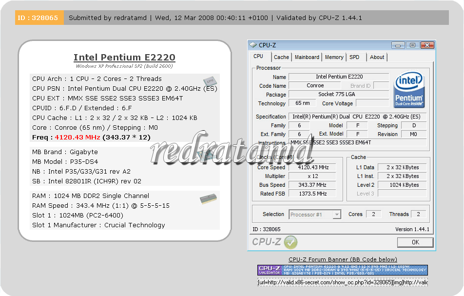Click the Slot 1 Manufacturer Crucial Technology line
The image size is (464, 296).
(x=98, y=225)
